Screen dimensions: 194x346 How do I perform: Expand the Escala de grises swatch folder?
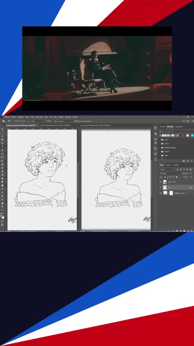160,148
